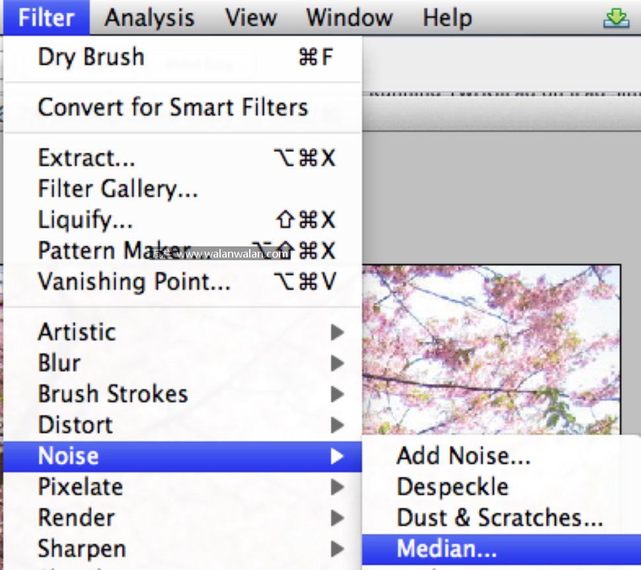Reapply the Dry Brush filter
This screenshot has height=570, width=641.
point(91,57)
